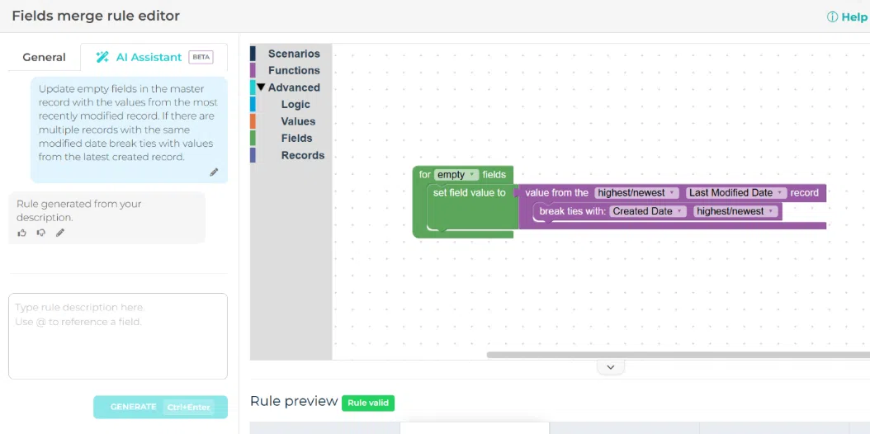Switch to the AI Assistant tab
The height and width of the screenshot is (434, 870).
point(149,57)
